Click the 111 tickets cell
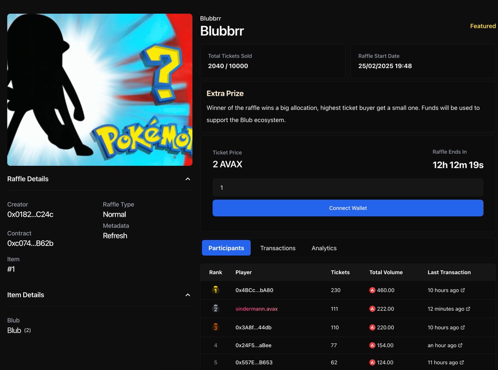Image resolution: width=498 pixels, height=370 pixels. tap(334, 309)
